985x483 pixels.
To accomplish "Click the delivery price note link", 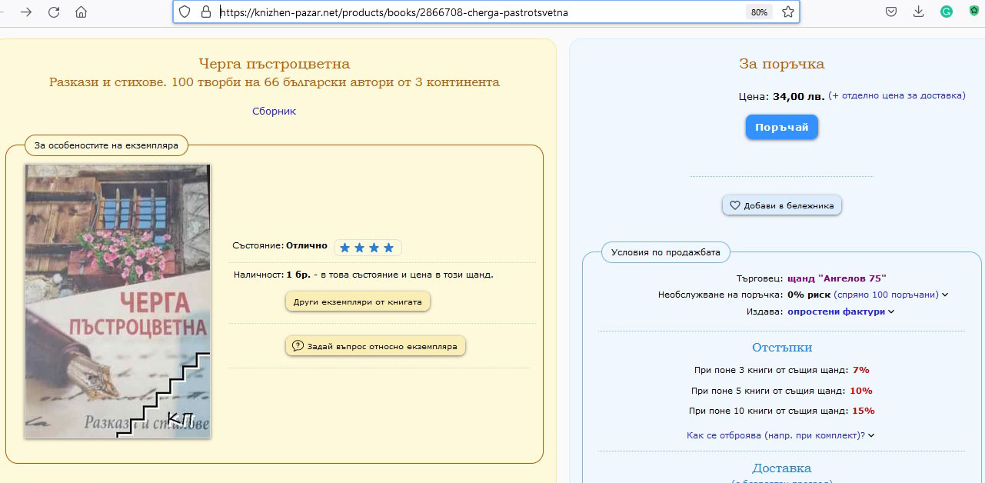I will pos(897,96).
